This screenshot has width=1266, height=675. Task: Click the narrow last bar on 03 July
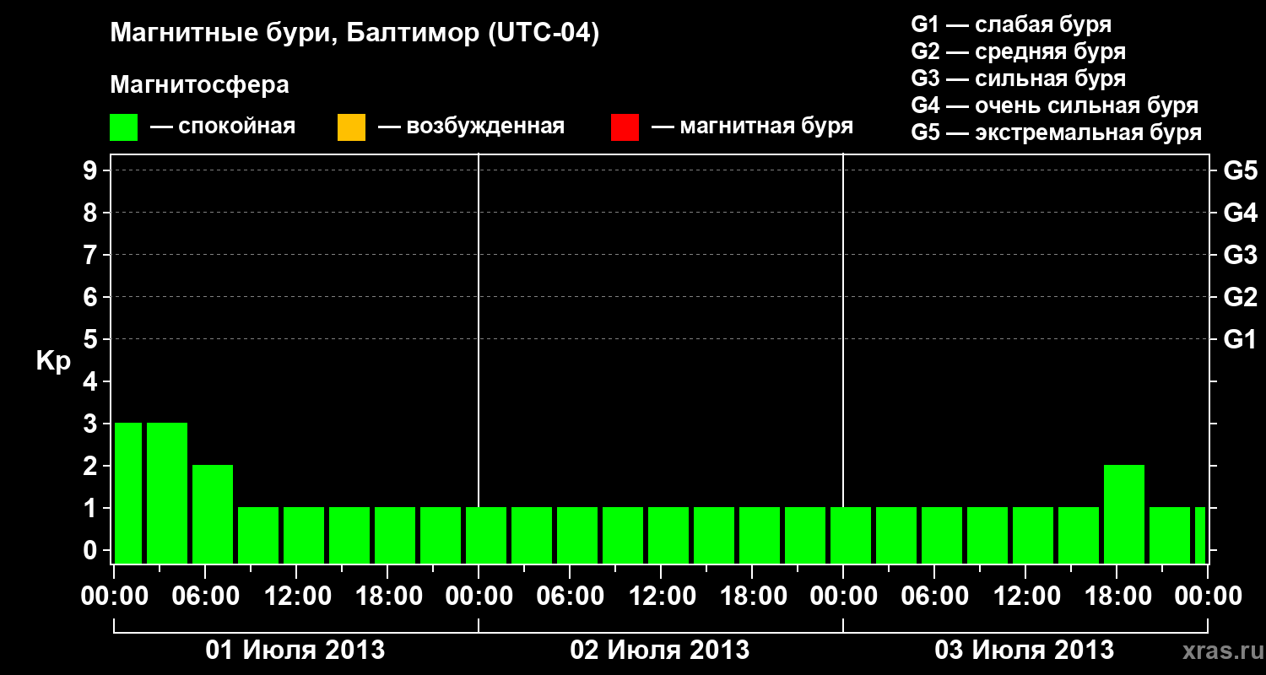[1200, 535]
